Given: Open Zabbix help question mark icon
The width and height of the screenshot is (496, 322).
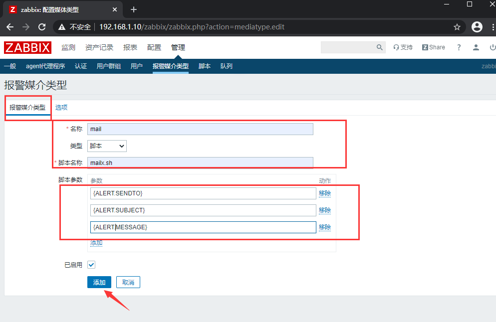Looking at the screenshot, I should (459, 47).
